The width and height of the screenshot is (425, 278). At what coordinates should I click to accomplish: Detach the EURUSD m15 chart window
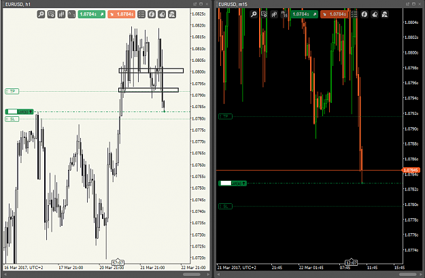point(407,4)
